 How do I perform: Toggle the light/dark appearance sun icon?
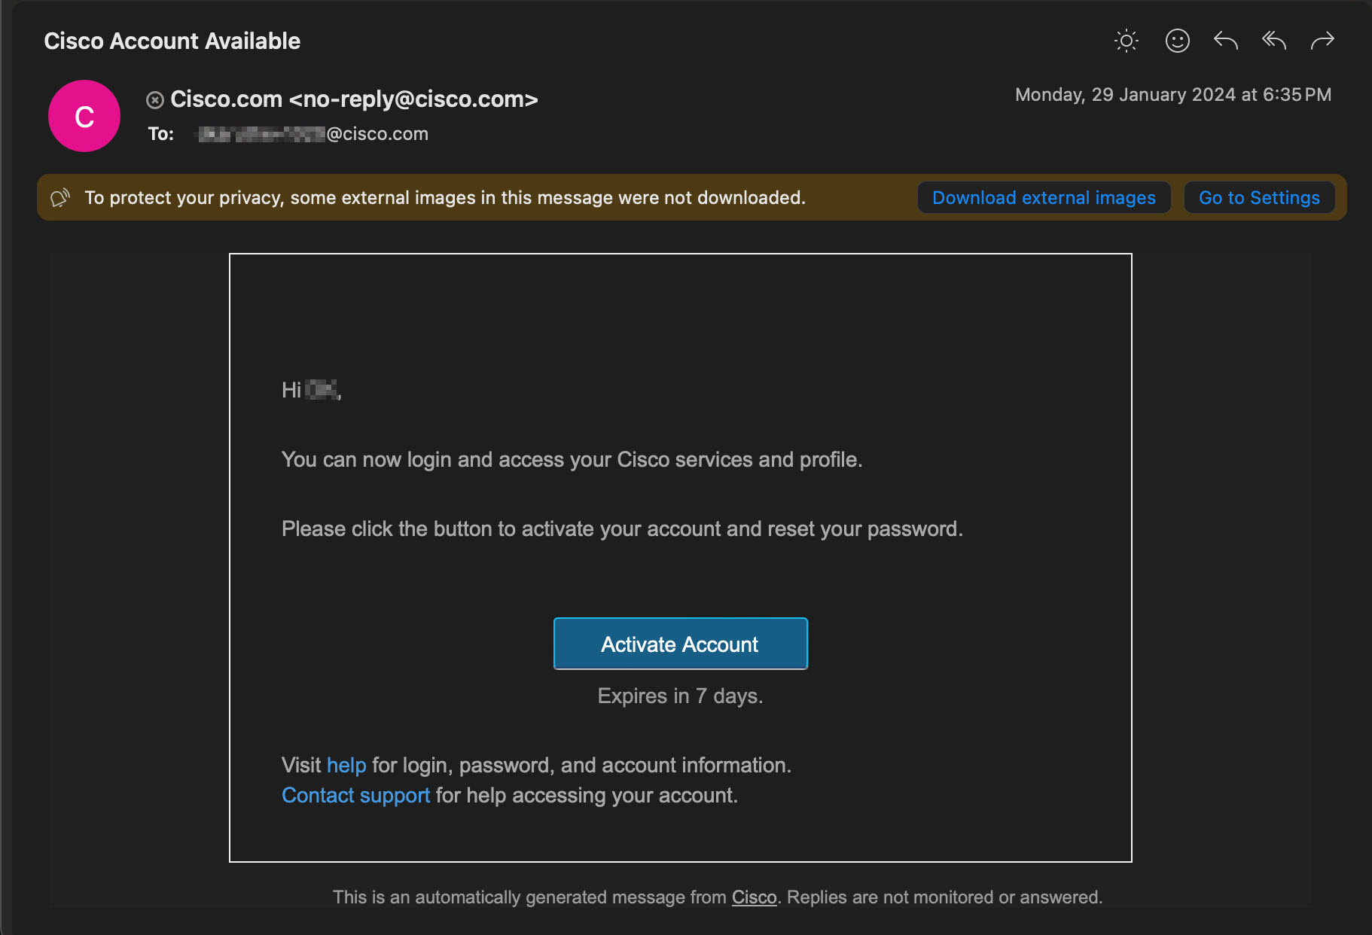pos(1126,41)
